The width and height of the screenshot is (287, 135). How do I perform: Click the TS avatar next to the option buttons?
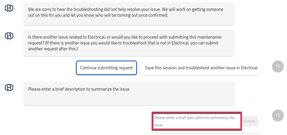pos(278,66)
